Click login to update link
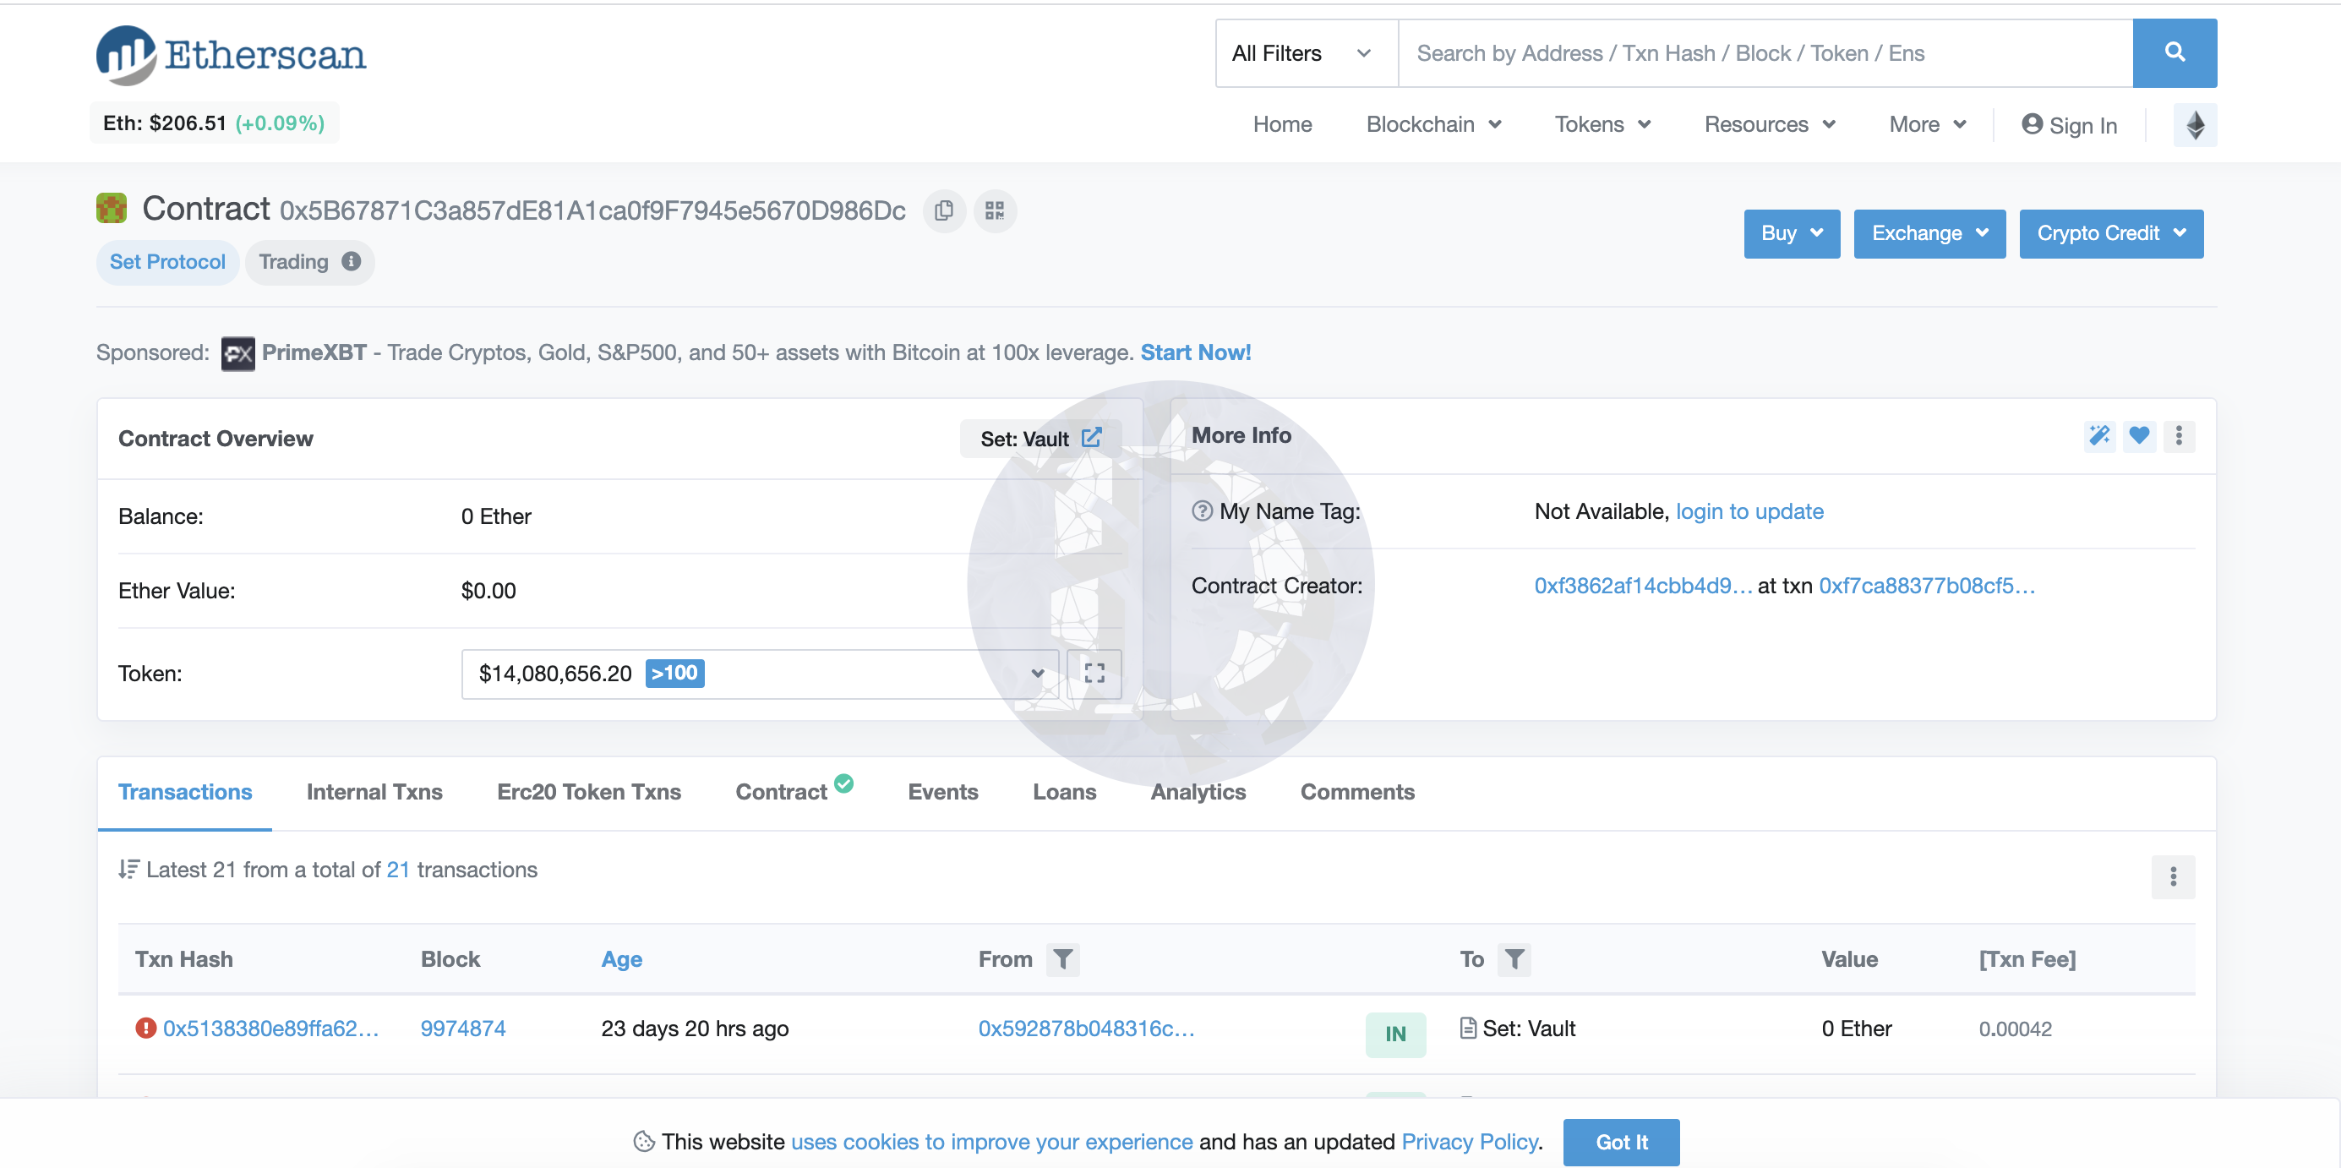 click(1749, 511)
